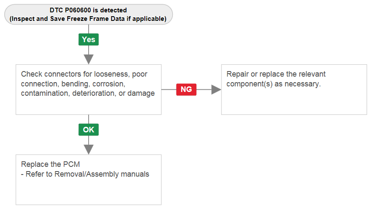Select the arrowhead below the Yes badge

click(x=89, y=59)
